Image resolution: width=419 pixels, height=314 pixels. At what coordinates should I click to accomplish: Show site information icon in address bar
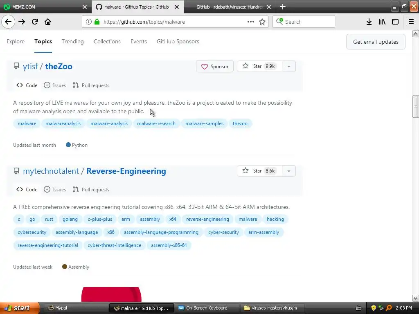pyautogui.click(x=89, y=22)
